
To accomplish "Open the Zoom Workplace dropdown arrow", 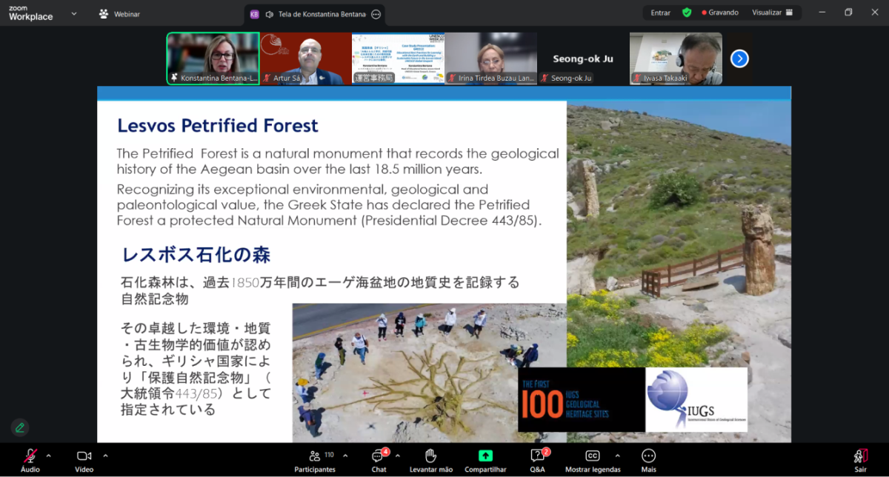I will pyautogui.click(x=73, y=13).
